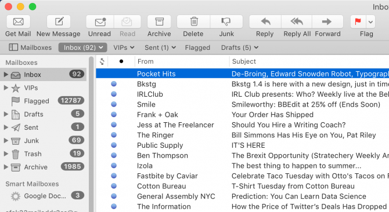
Task: Expand the Inbox disclosure triangle
Action: tap(6, 75)
